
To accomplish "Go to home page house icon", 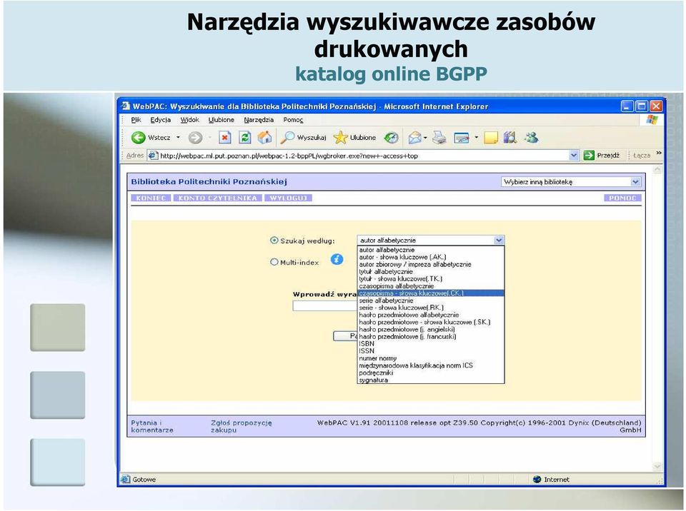I will [264, 138].
